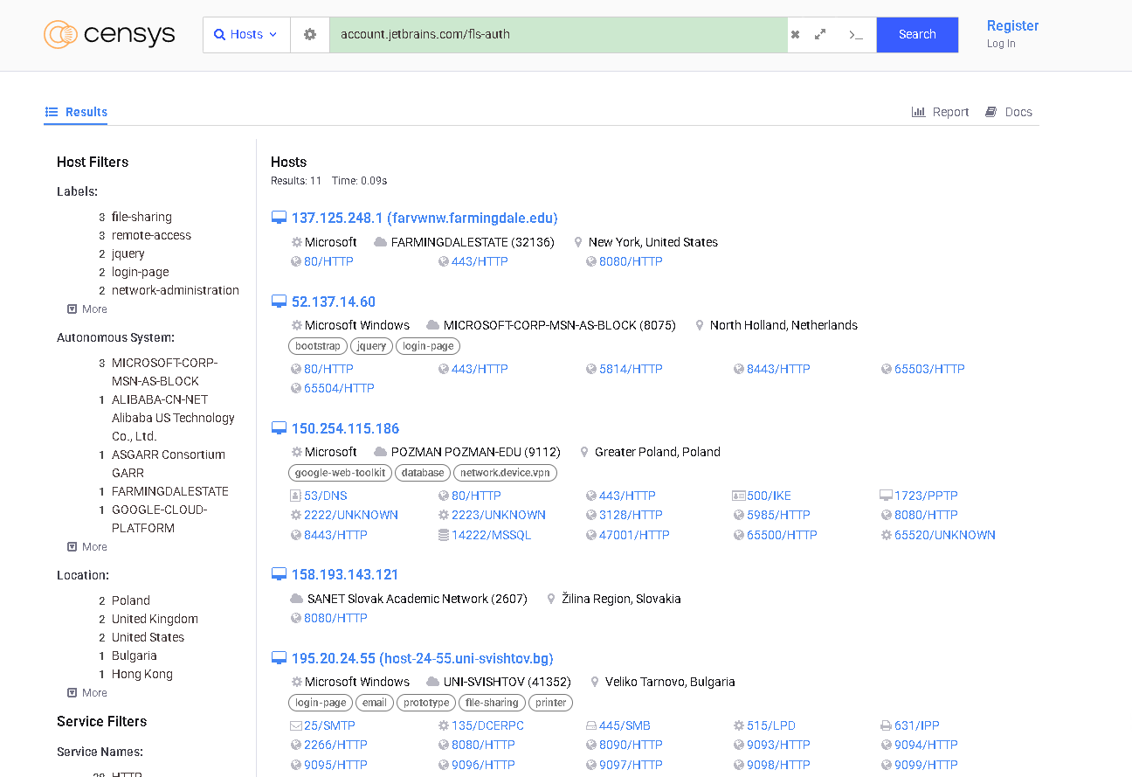Click the cloud icon next to FARMINGDALESTATE (32136)
This screenshot has width=1132, height=777.
[380, 242]
